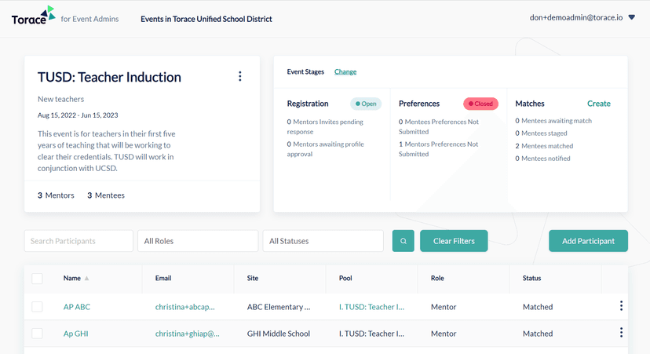
Task: Click the Add Participant button
Action: tap(588, 241)
